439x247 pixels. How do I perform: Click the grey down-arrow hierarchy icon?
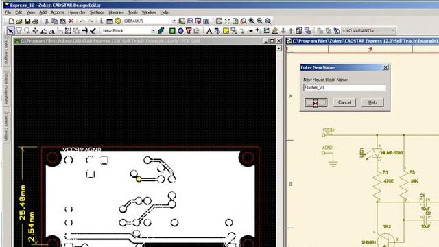pos(283,30)
